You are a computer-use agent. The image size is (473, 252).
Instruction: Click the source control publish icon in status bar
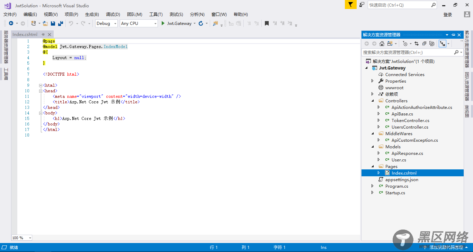pyautogui.click(x=425, y=247)
